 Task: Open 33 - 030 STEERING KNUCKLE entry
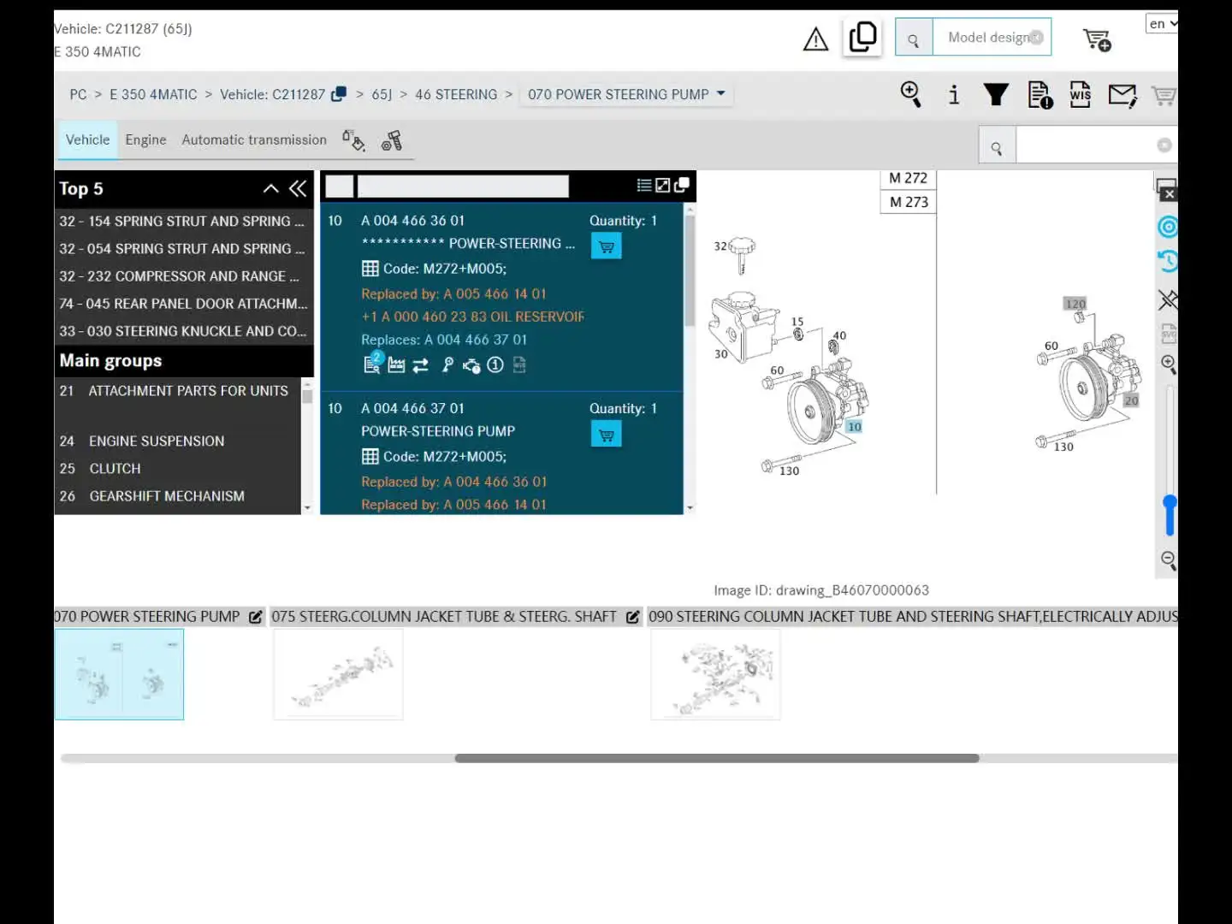181,330
